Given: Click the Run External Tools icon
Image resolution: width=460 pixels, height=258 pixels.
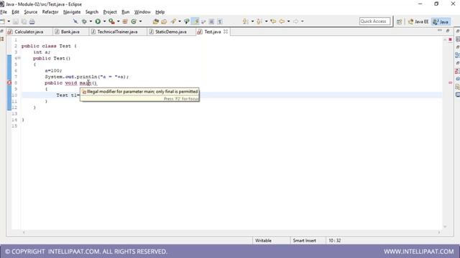Looking at the screenshot, I should pos(111,21).
